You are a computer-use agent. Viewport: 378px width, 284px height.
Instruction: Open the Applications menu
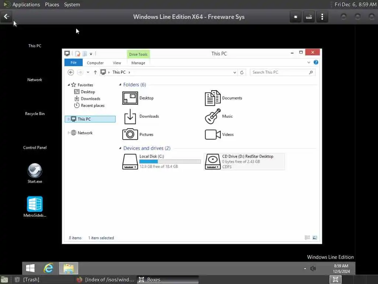click(26, 4)
